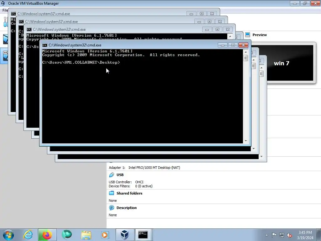Open Firefox from the taskbar
The width and height of the screenshot is (321, 241).
(47, 235)
